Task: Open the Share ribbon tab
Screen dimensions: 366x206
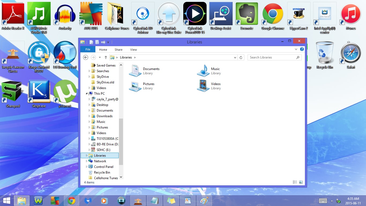Action: [x=118, y=50]
